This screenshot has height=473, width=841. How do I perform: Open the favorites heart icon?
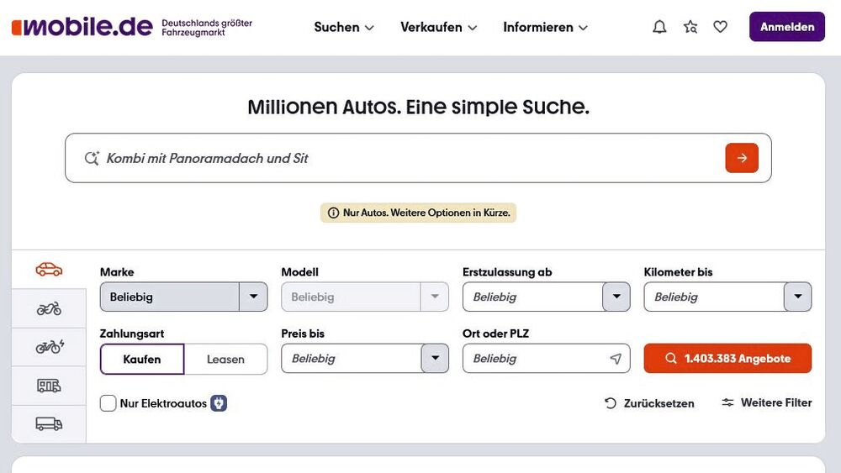tap(720, 27)
